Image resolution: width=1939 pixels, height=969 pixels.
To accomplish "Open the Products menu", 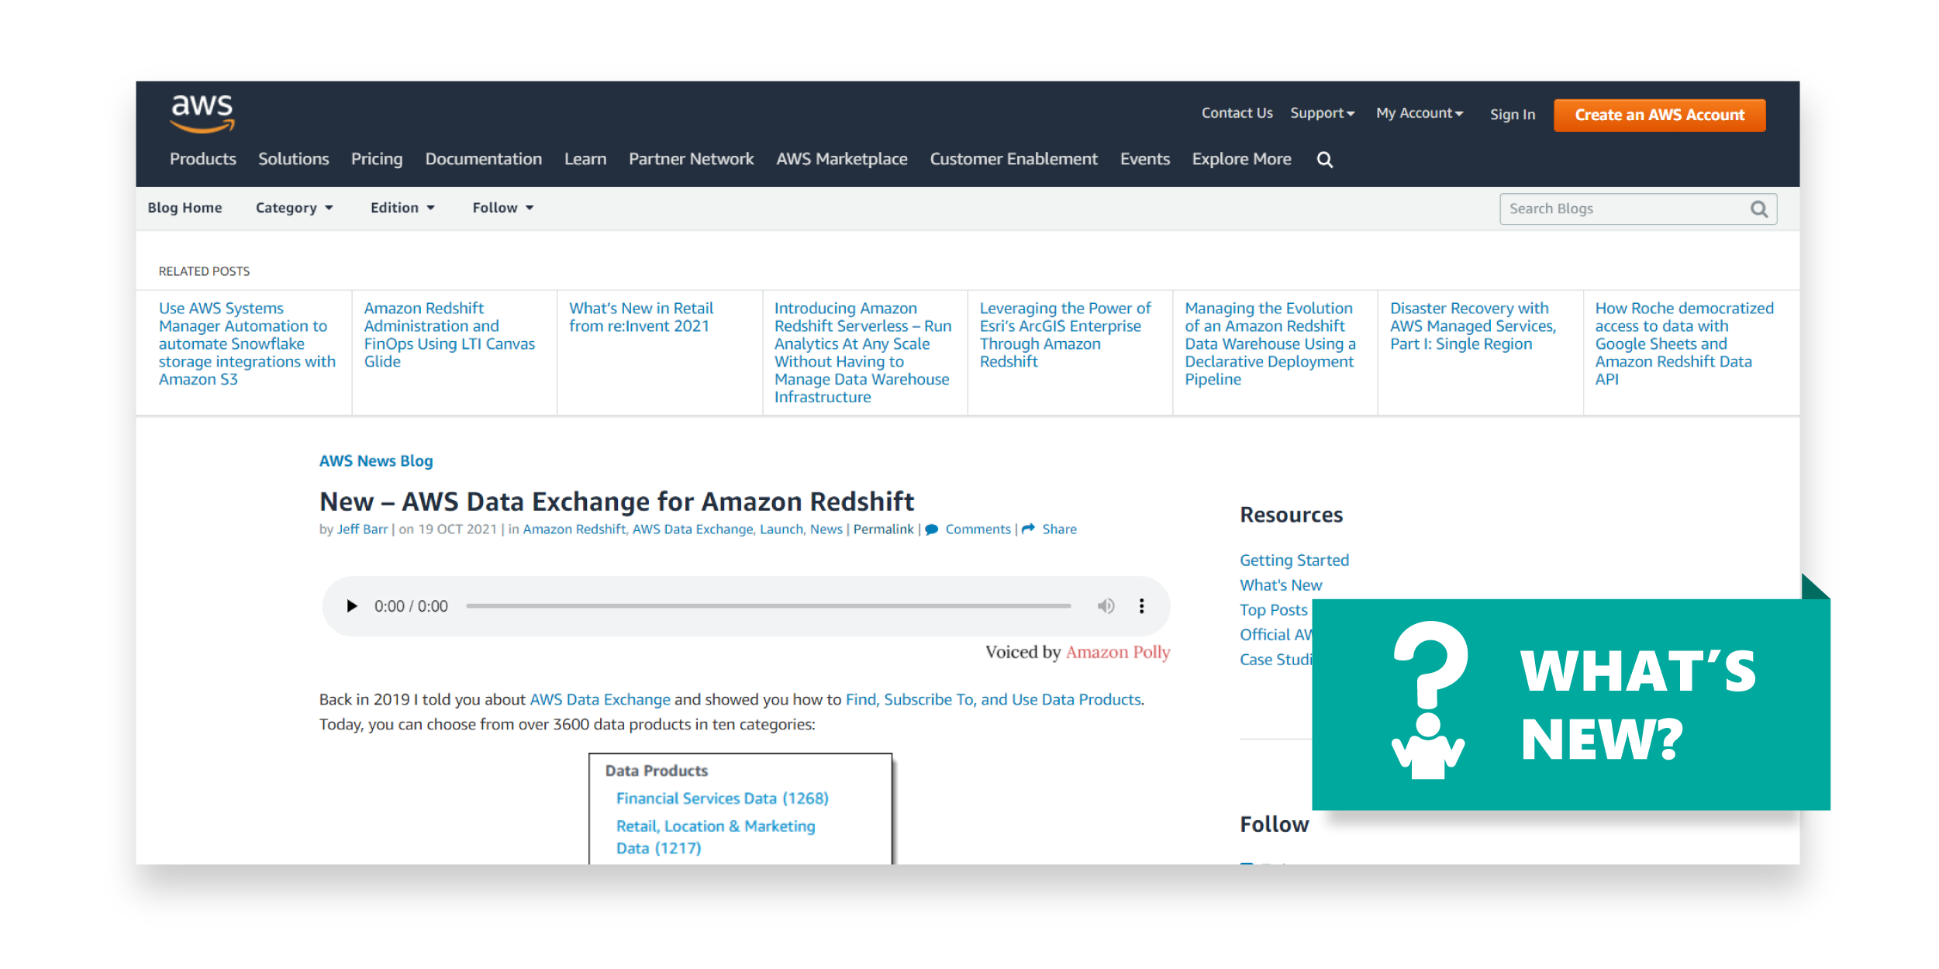I will tap(203, 159).
